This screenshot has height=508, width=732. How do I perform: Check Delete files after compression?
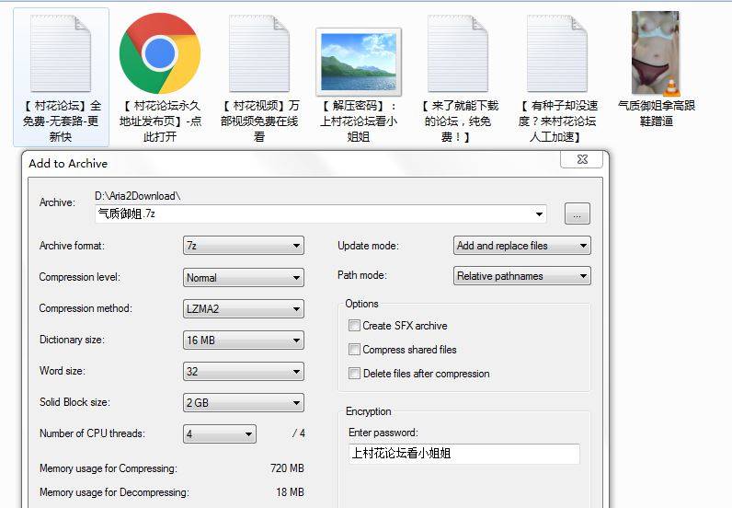[x=355, y=374]
